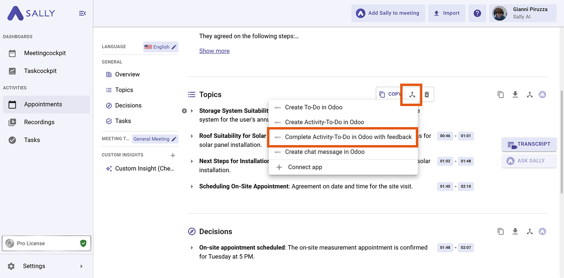Click the 01:01 timestamp
564x278 pixels.
pyautogui.click(x=466, y=136)
